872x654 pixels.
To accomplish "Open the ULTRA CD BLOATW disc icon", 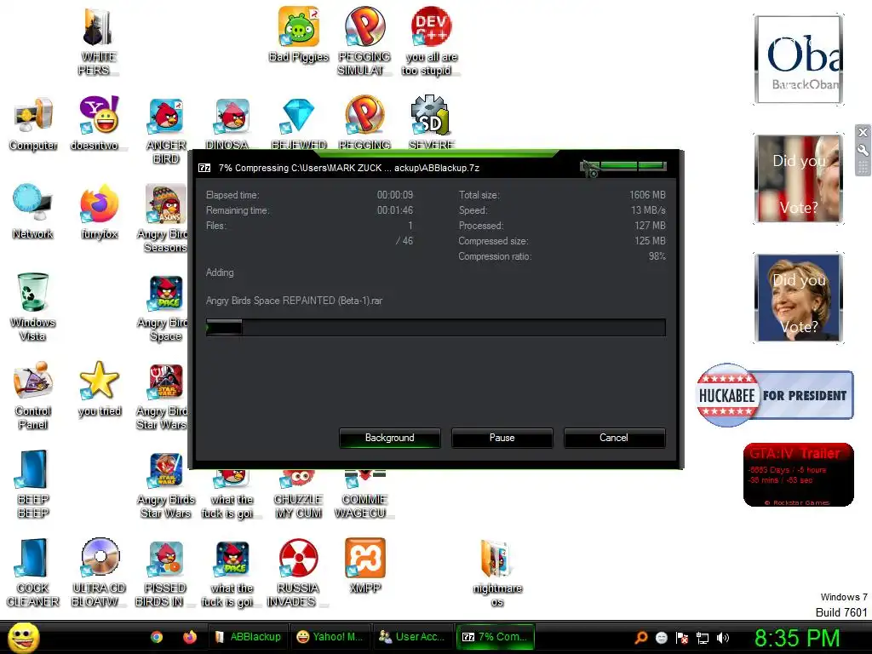I will (x=99, y=573).
